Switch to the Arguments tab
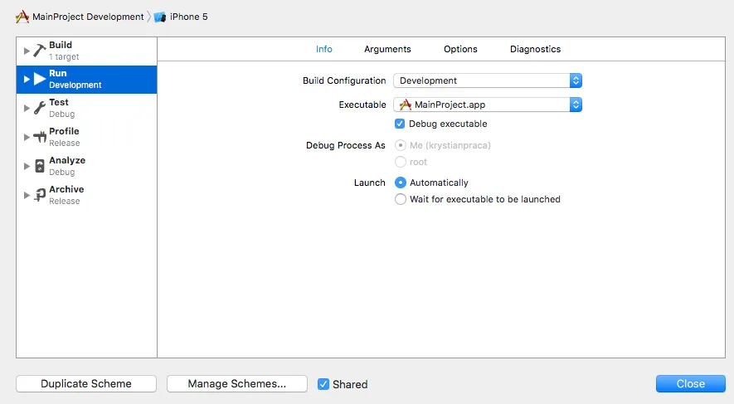This screenshot has width=734, height=404. pos(387,49)
